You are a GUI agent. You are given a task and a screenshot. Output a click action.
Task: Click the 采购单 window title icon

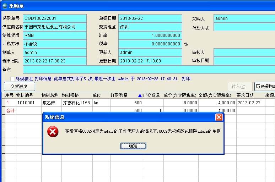[x=5, y=6]
